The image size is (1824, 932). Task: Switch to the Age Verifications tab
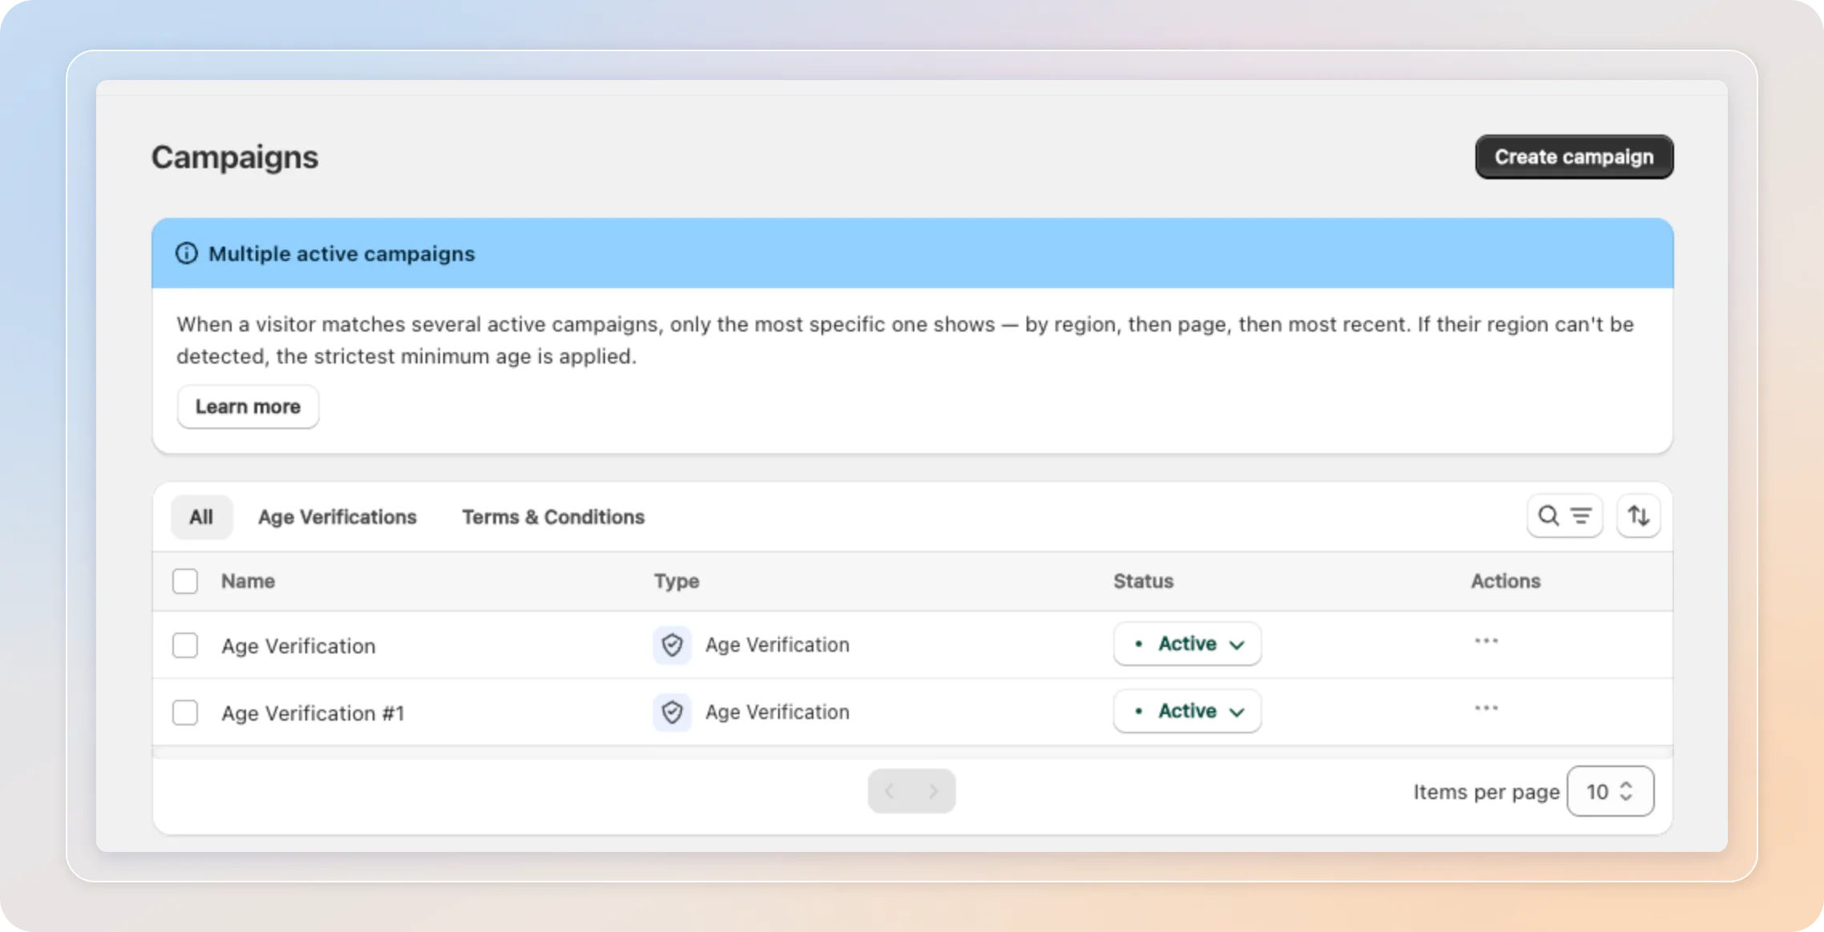337,516
